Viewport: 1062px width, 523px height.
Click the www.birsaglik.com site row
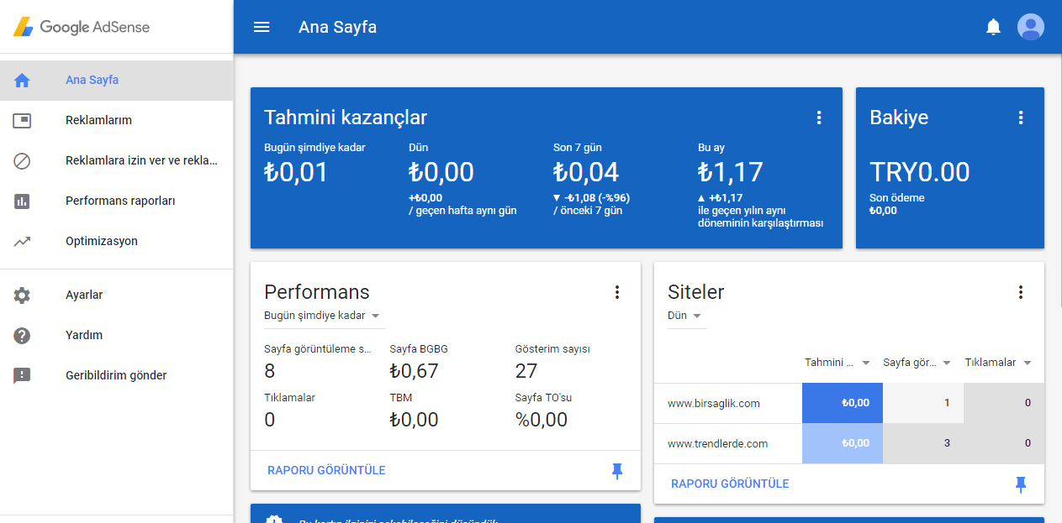coord(849,403)
